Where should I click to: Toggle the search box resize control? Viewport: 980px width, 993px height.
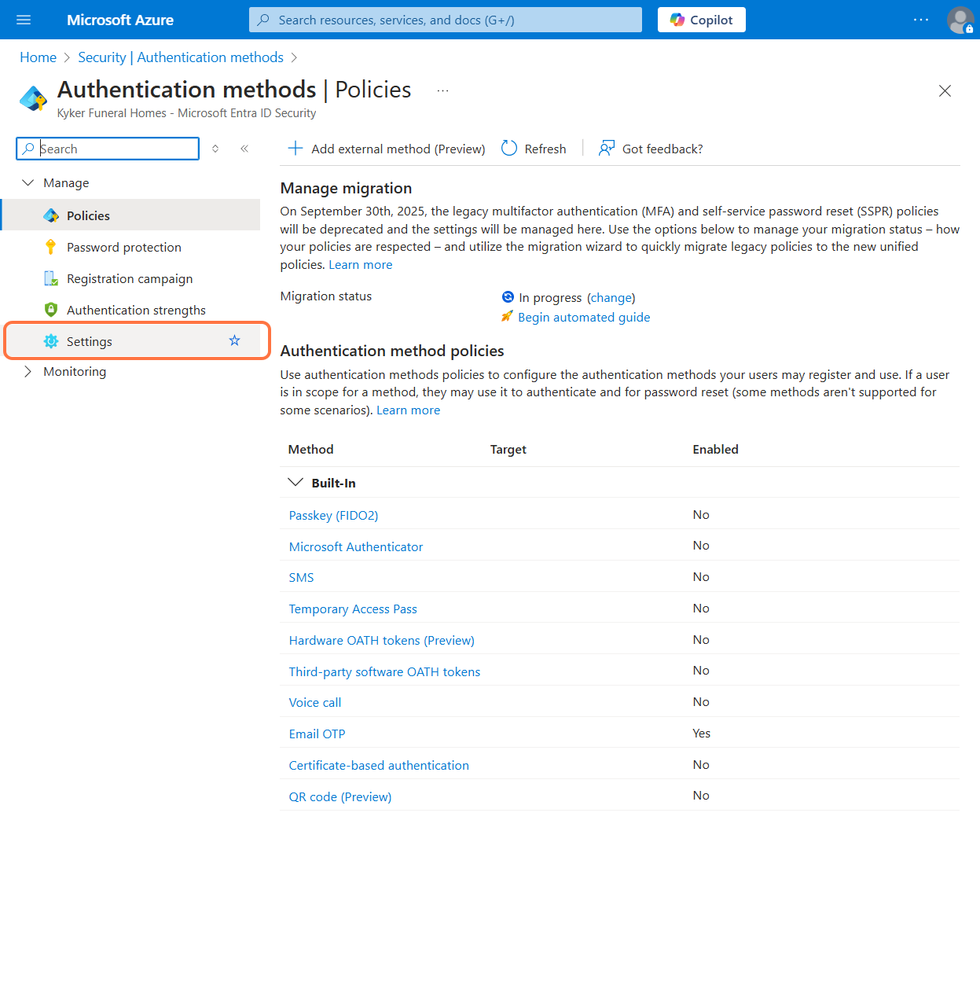[x=215, y=148]
